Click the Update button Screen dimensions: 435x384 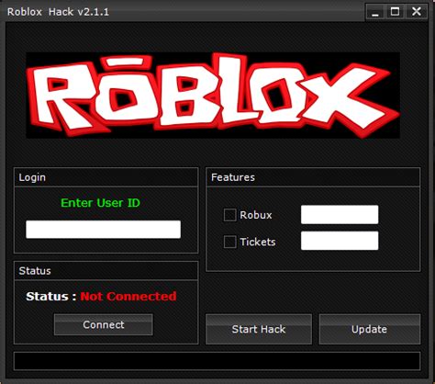pos(370,329)
